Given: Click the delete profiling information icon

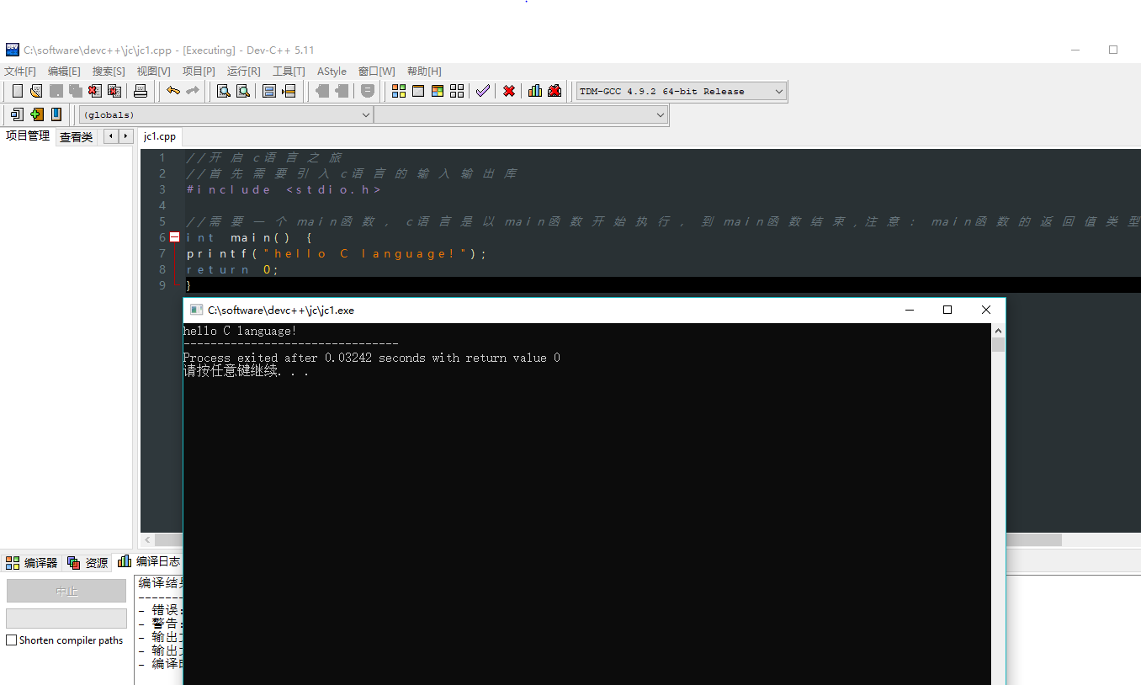Looking at the screenshot, I should [555, 91].
